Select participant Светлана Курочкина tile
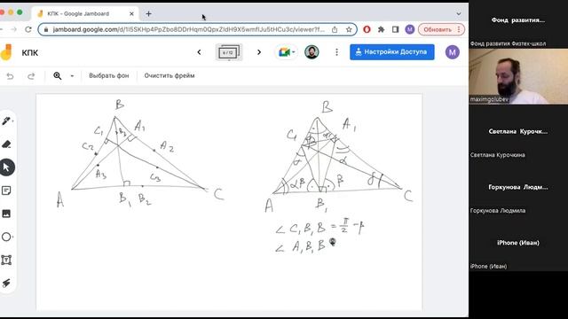The image size is (568, 319). click(518, 133)
